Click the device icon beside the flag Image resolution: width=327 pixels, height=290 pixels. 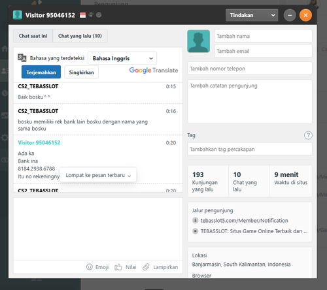91,15
